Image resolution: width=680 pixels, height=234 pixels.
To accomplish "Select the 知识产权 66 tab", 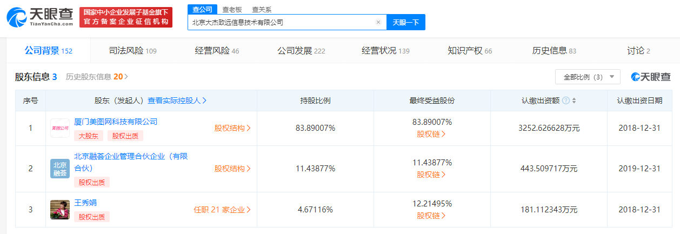I will (470, 51).
